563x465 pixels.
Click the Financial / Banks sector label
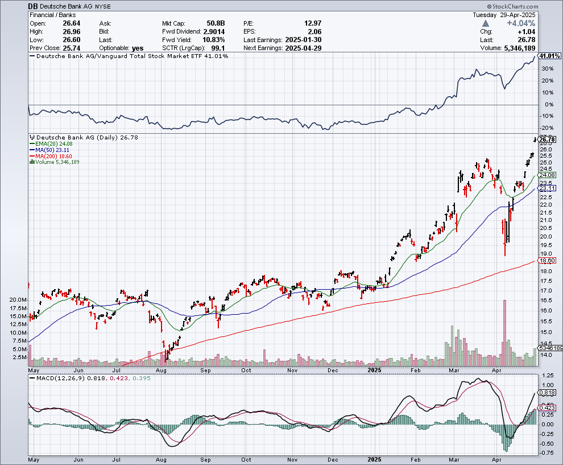click(53, 15)
